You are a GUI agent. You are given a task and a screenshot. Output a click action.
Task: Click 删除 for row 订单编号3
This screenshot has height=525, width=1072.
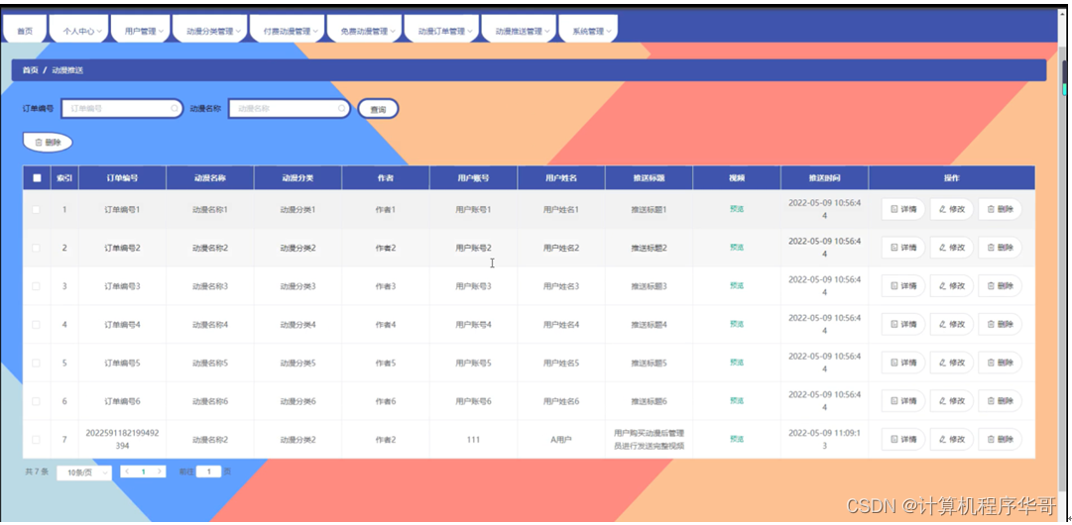(x=1001, y=286)
